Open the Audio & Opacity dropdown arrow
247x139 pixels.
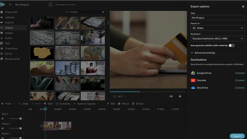click(x=98, y=104)
